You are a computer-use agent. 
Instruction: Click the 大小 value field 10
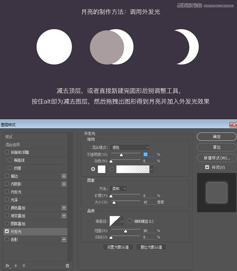click(150, 202)
